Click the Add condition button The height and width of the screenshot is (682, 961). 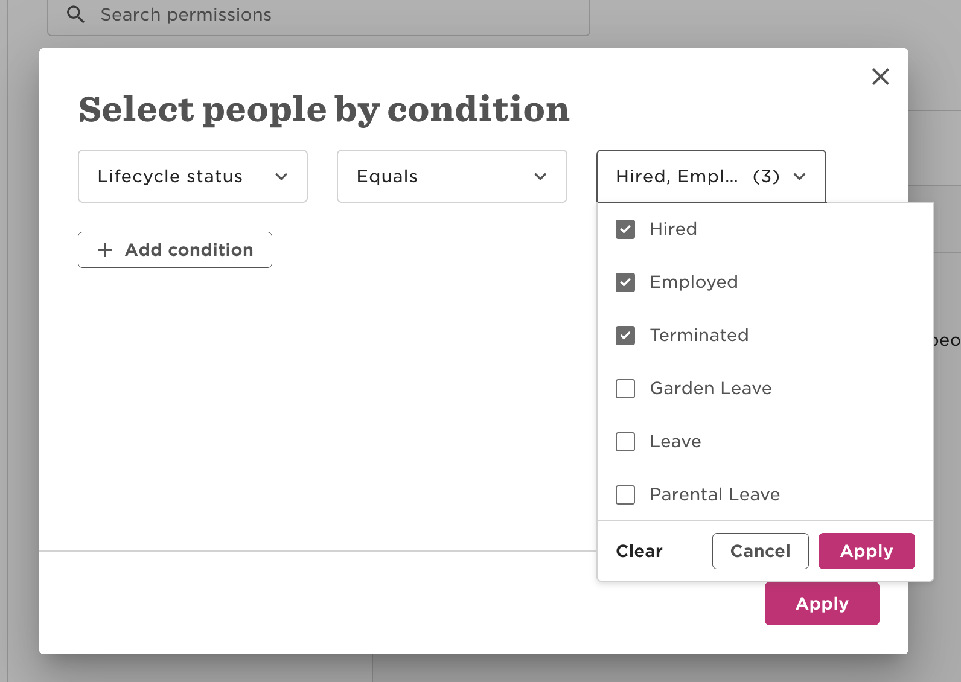click(x=175, y=250)
